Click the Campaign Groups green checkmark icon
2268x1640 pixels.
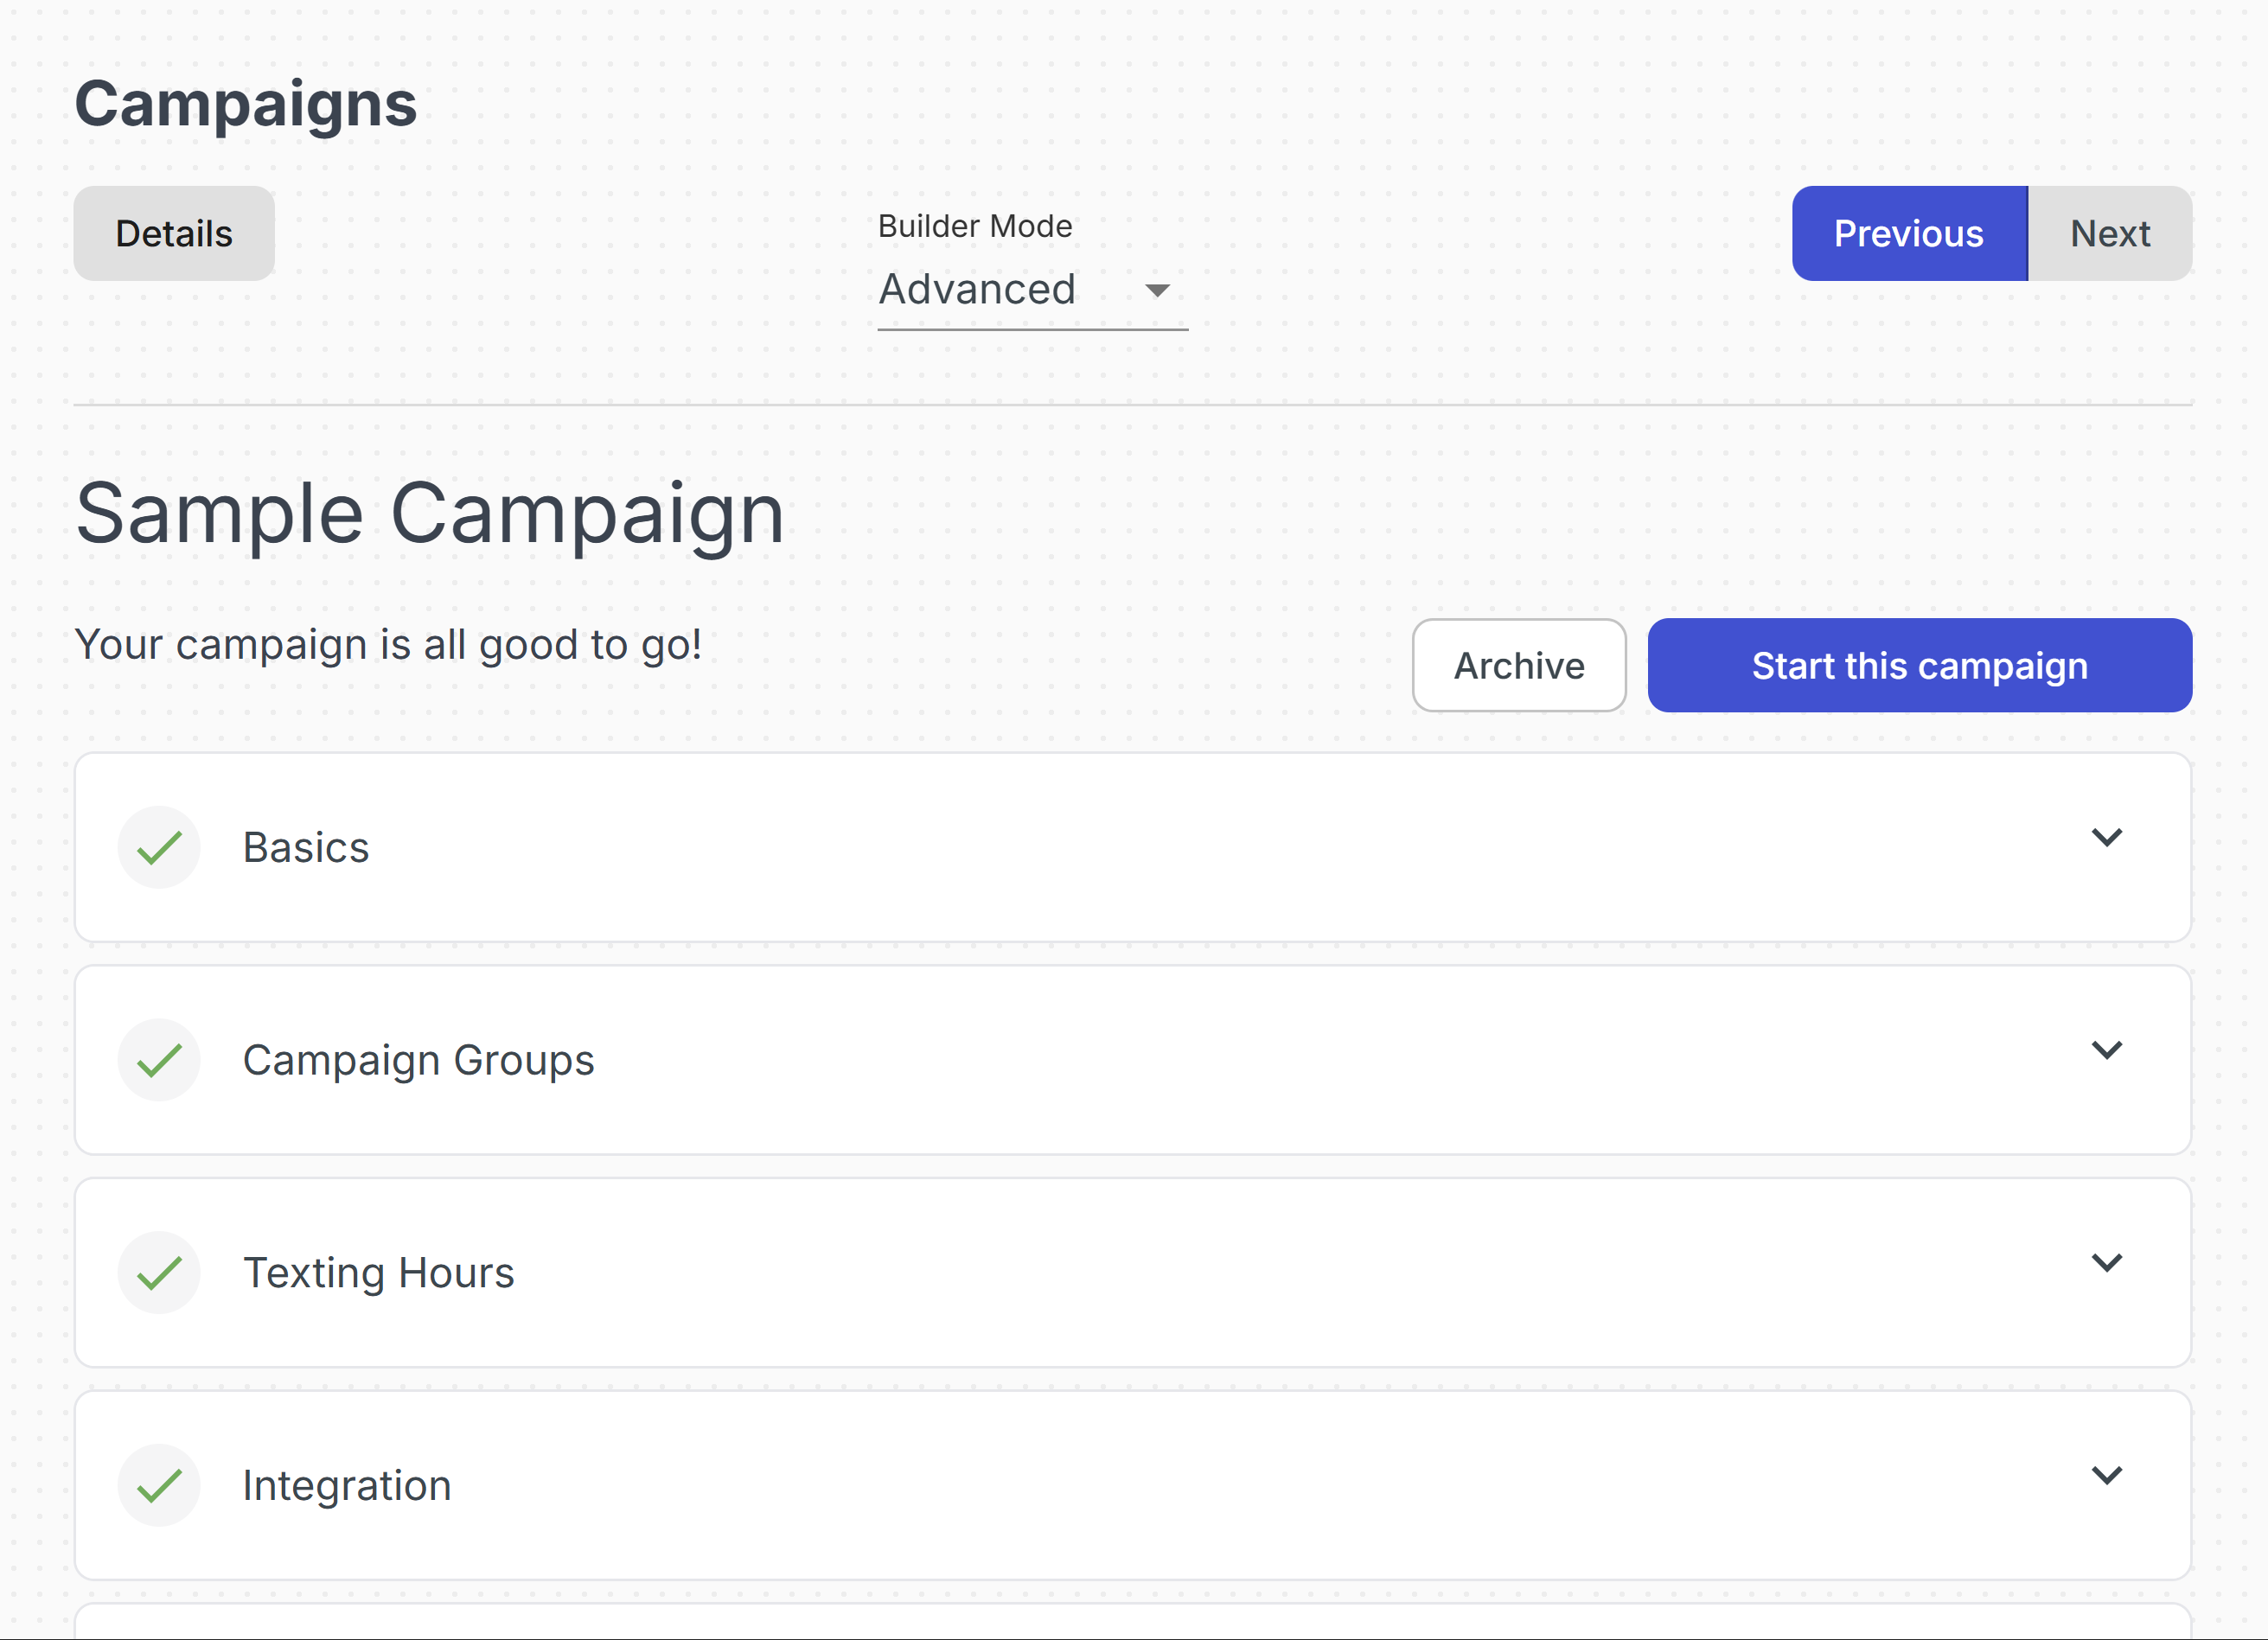pos(159,1060)
